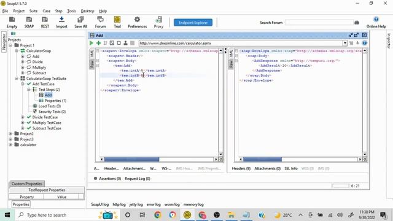
Task: Click the SOAP project toolbar icon
Action: (x=29, y=22)
